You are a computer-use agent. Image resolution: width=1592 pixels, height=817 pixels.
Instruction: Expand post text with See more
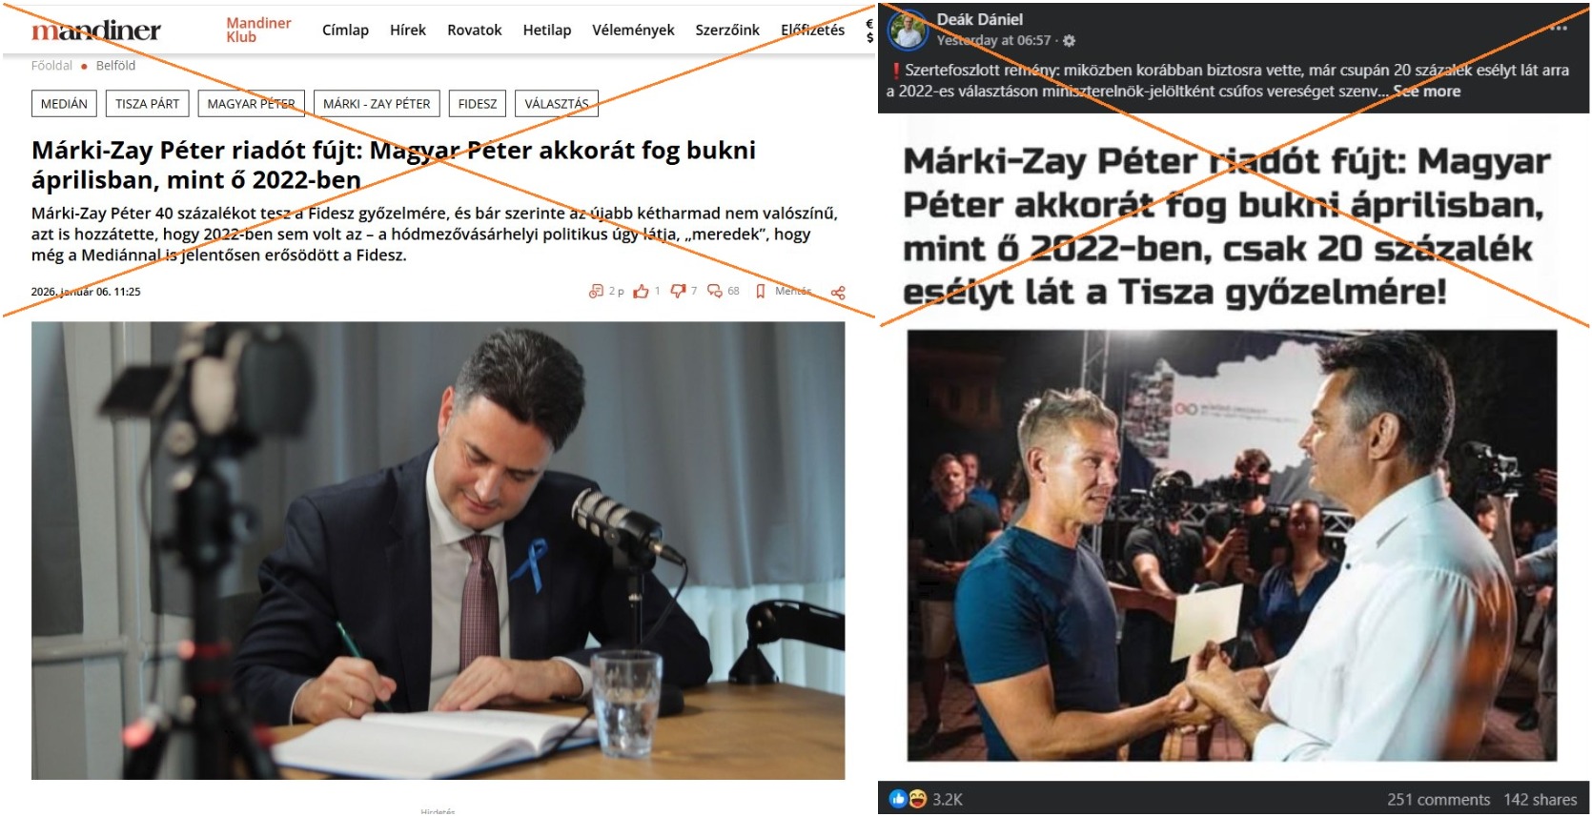click(1427, 92)
